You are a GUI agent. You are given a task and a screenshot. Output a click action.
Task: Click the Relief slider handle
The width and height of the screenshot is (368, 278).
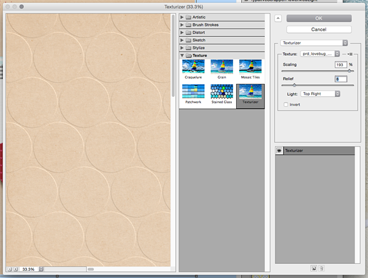click(x=294, y=85)
